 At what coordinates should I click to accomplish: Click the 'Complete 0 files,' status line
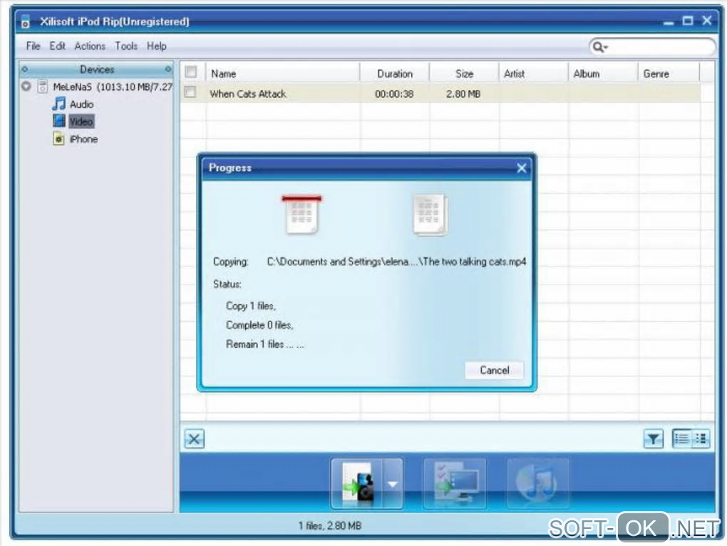click(x=259, y=325)
